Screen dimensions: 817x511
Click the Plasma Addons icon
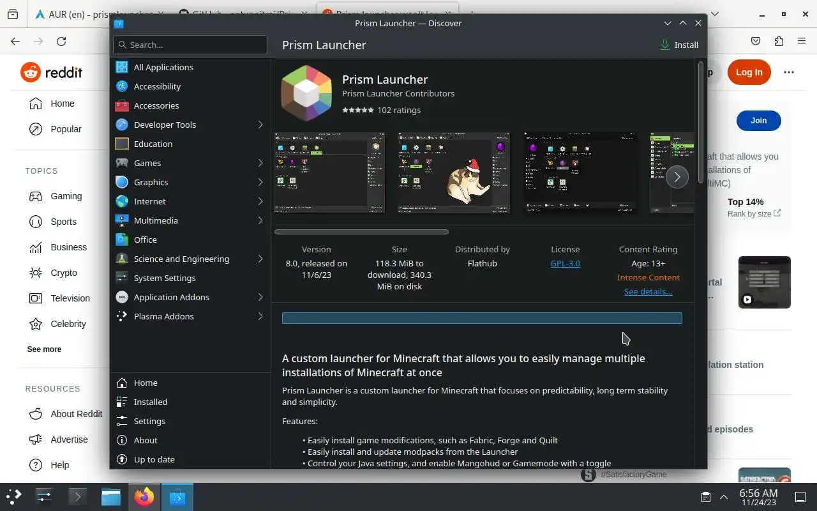pos(122,316)
